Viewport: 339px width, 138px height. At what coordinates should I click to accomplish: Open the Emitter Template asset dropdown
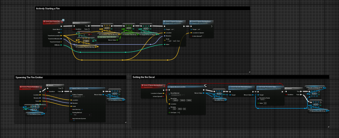[77, 96]
